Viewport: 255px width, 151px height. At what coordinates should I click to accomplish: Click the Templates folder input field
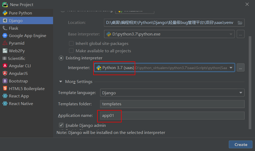point(172,104)
